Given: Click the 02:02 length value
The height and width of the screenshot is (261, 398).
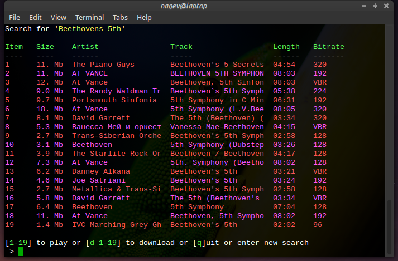Looking at the screenshot, I should coord(284,225).
